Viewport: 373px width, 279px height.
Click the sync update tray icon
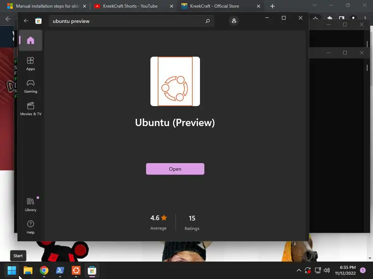point(308,270)
